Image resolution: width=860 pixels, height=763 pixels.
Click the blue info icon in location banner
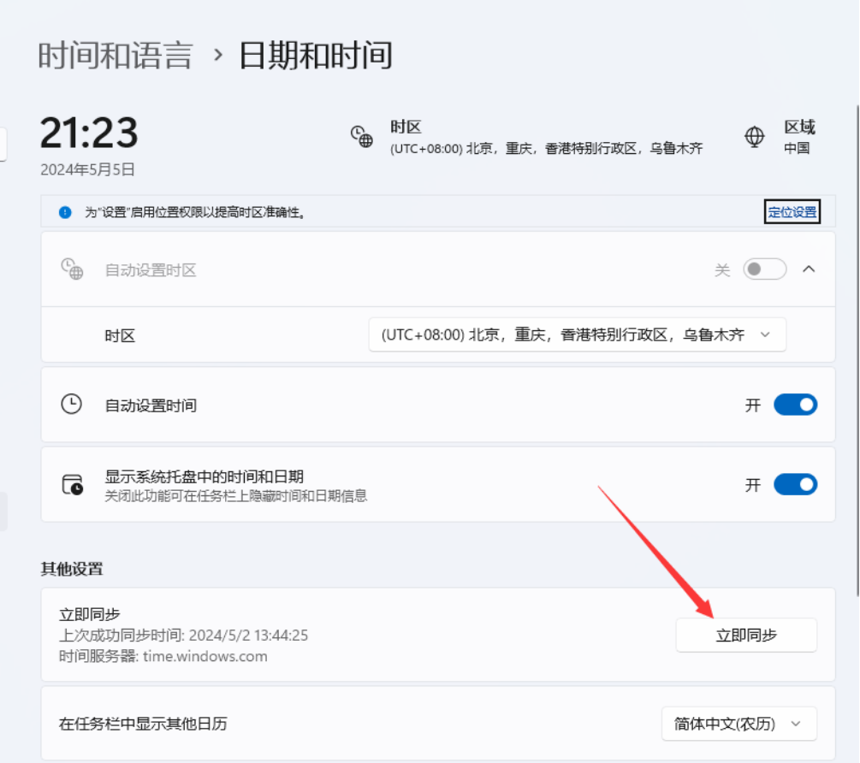(65, 212)
